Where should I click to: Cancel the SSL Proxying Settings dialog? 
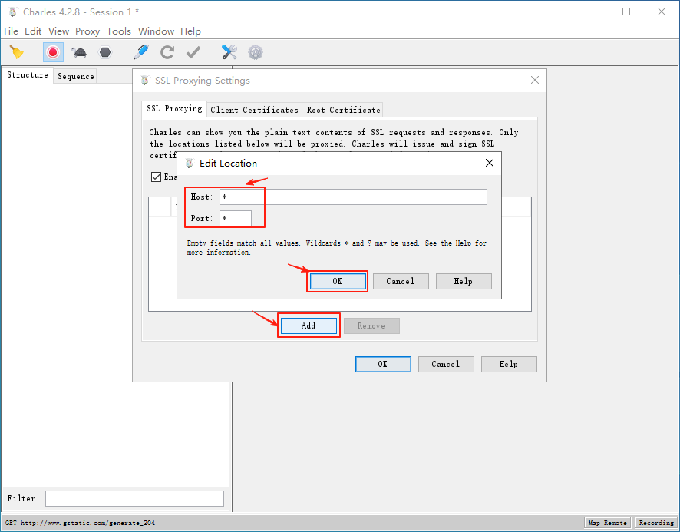(x=446, y=364)
